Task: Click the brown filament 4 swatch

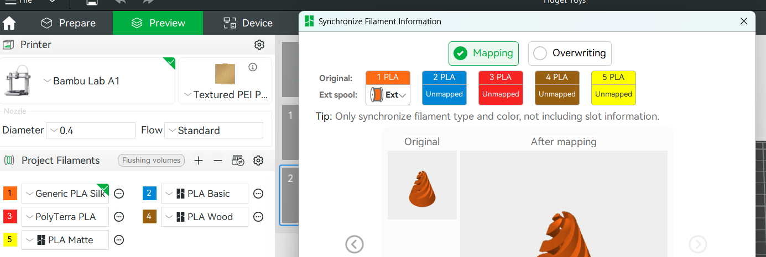Action: (149, 217)
